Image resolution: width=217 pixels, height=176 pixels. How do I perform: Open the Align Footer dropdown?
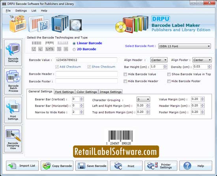point(202,60)
